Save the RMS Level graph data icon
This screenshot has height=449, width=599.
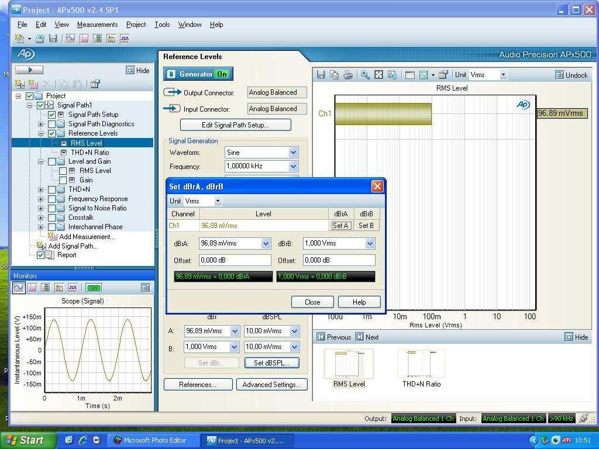[321, 75]
